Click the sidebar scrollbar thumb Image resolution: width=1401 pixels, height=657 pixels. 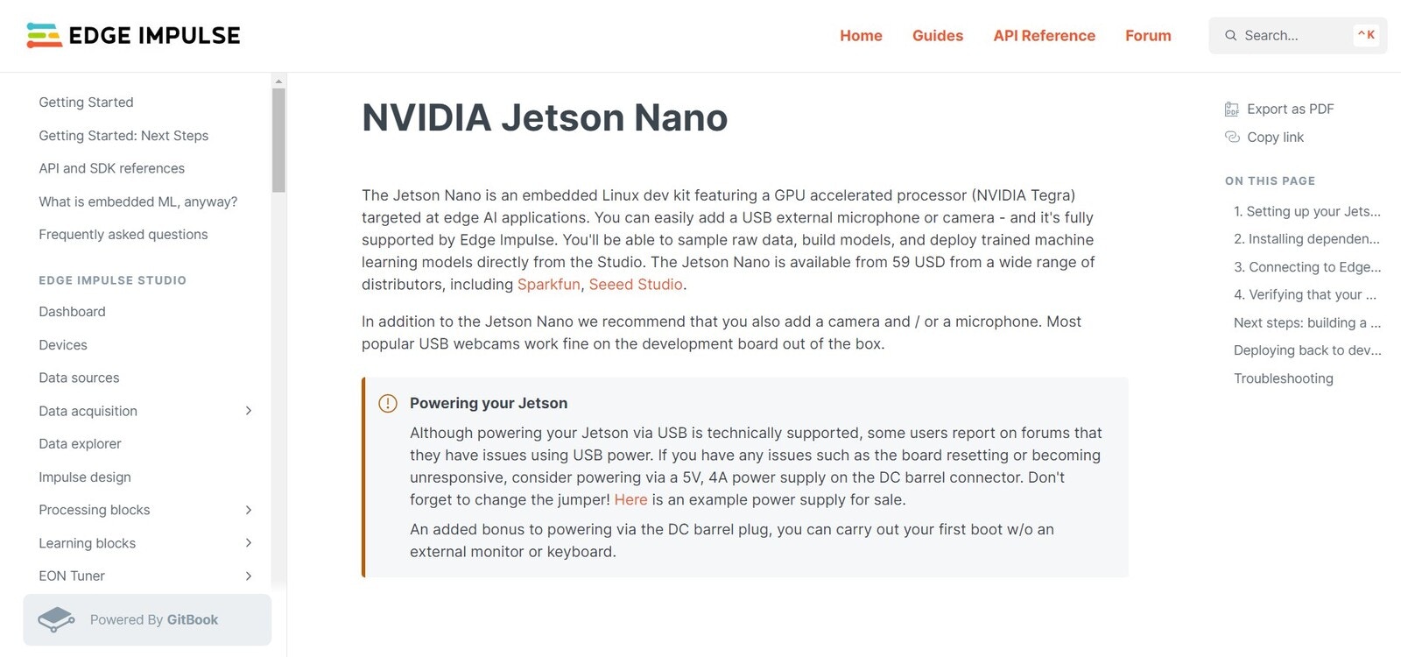tap(278, 140)
